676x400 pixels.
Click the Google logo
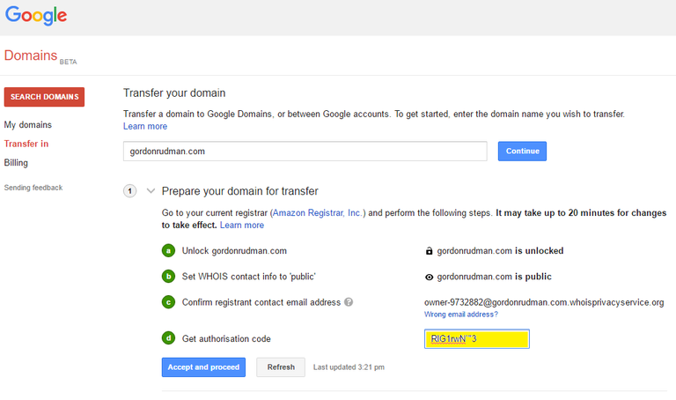(x=36, y=15)
